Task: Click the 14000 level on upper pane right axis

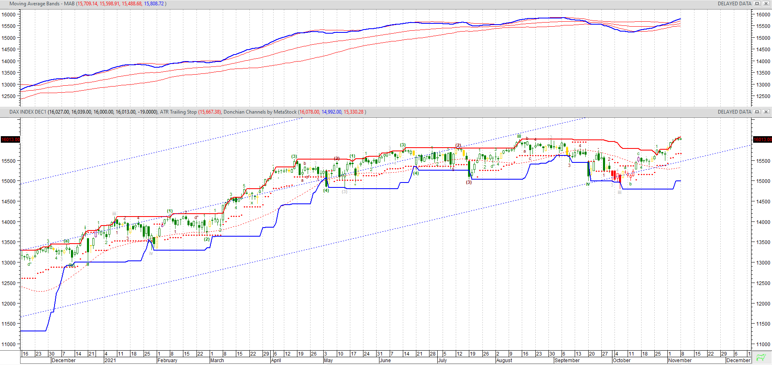Action: (x=763, y=61)
